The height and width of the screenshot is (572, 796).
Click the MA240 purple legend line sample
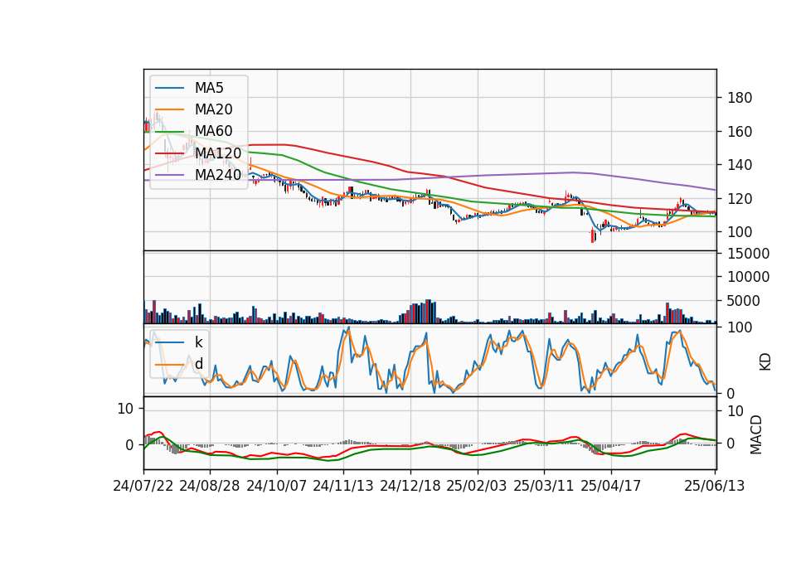coord(169,175)
